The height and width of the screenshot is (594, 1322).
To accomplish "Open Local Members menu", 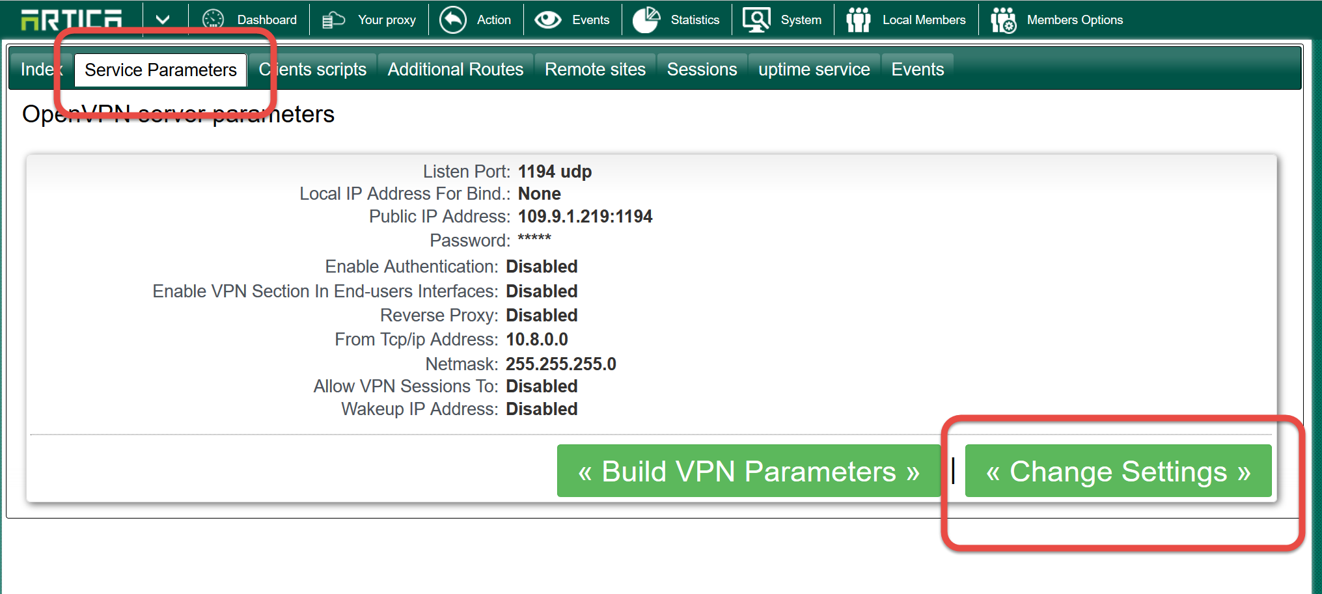I will point(924,20).
